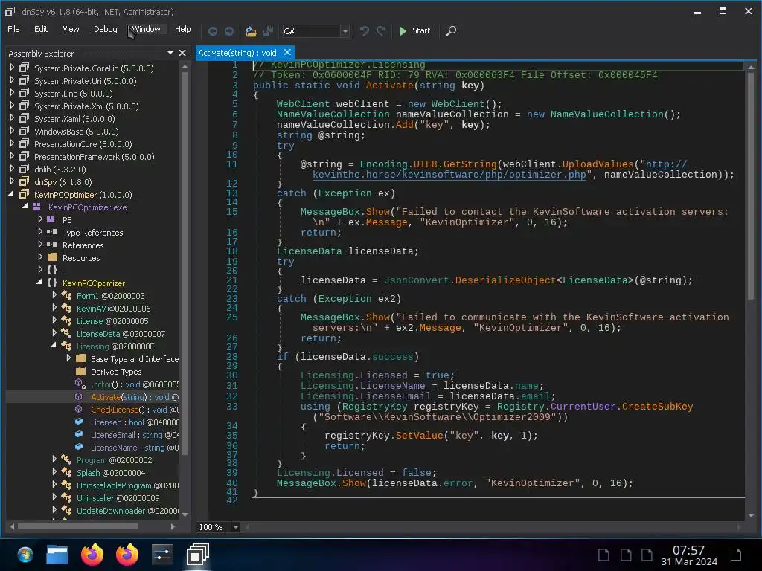The width and height of the screenshot is (762, 571).
Task: Select the Activate(string) : void tree item
Action: click(x=134, y=397)
